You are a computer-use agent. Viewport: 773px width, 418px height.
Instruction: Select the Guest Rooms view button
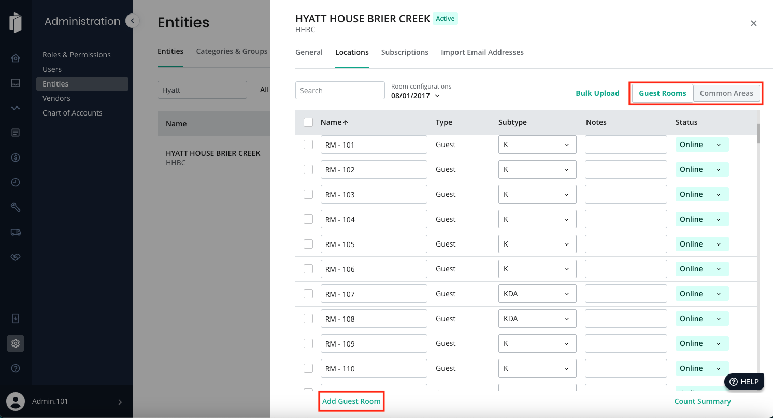pos(663,93)
